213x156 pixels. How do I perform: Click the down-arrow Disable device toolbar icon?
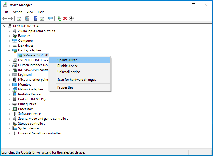click(71, 18)
